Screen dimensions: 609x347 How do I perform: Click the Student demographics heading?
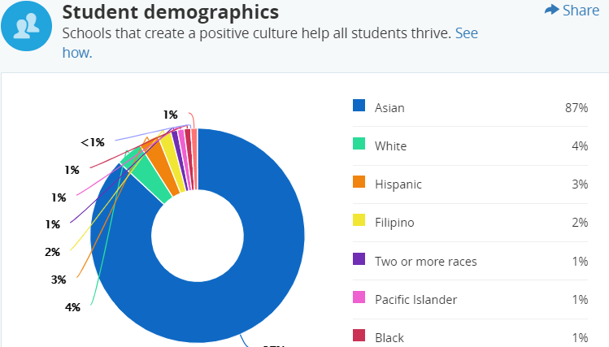171,12
